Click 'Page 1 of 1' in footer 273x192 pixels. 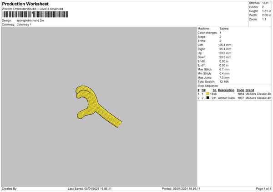pyautogui.click(x=263, y=189)
